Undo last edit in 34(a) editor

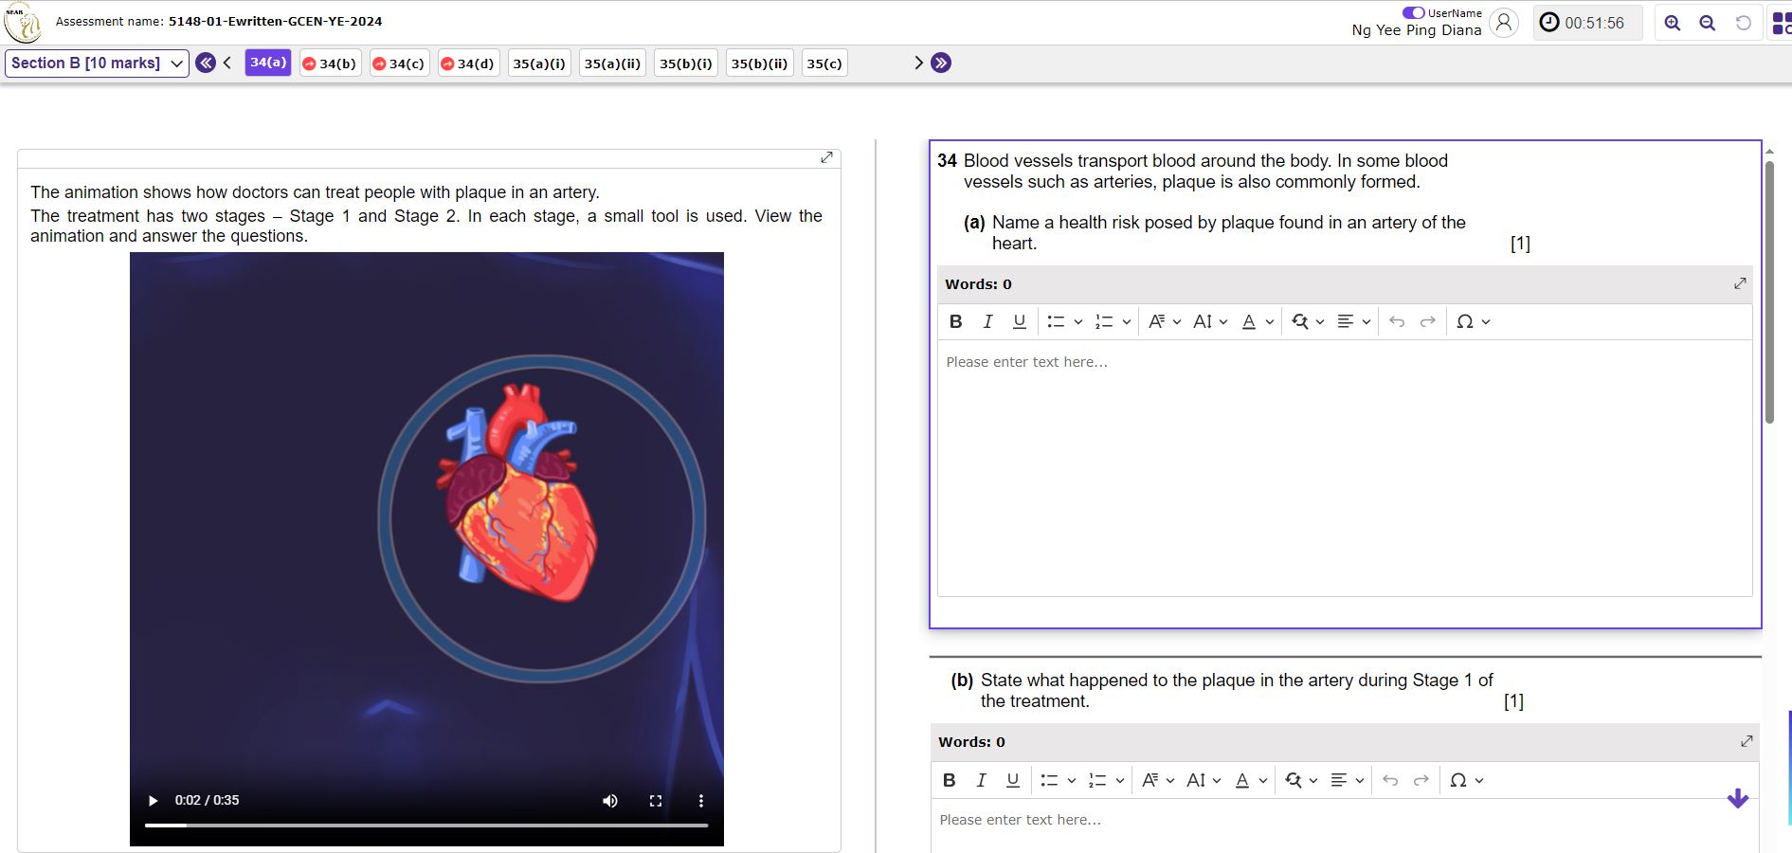coord(1397,322)
